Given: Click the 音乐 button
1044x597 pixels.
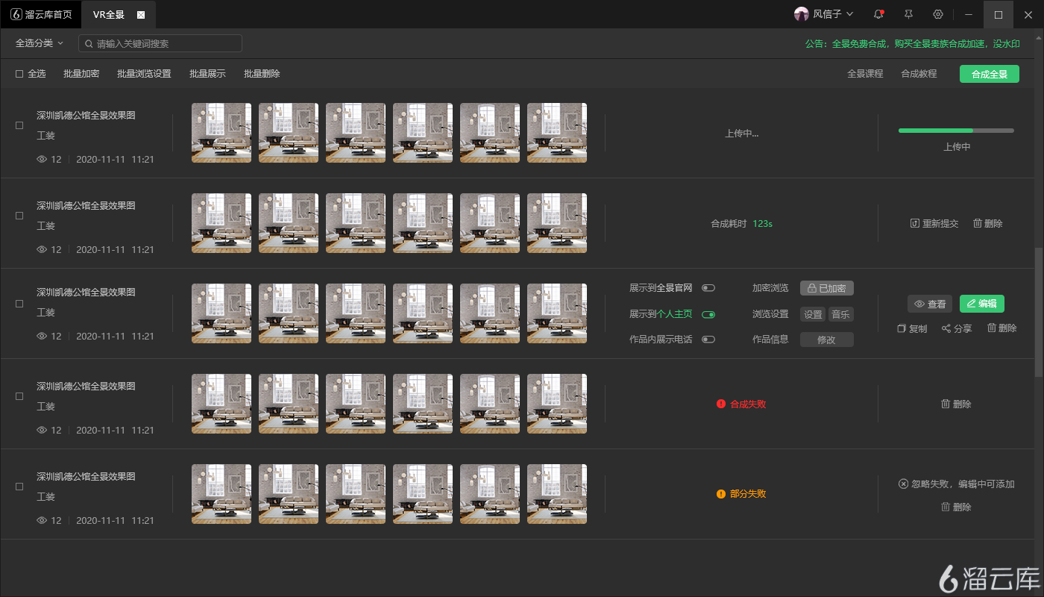Looking at the screenshot, I should pyautogui.click(x=841, y=314).
